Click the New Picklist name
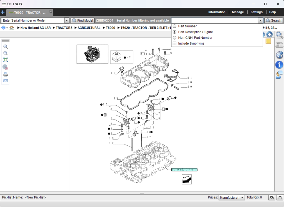The width and height of the screenshot is (284, 207). [35, 197]
